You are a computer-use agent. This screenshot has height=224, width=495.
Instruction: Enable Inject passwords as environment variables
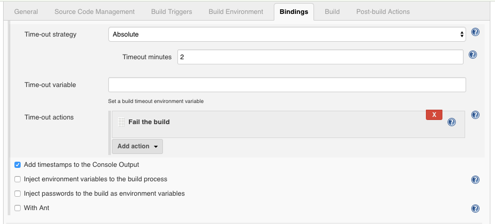(18, 194)
